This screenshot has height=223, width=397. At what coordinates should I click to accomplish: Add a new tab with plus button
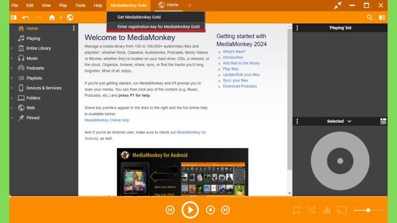tap(190, 5)
